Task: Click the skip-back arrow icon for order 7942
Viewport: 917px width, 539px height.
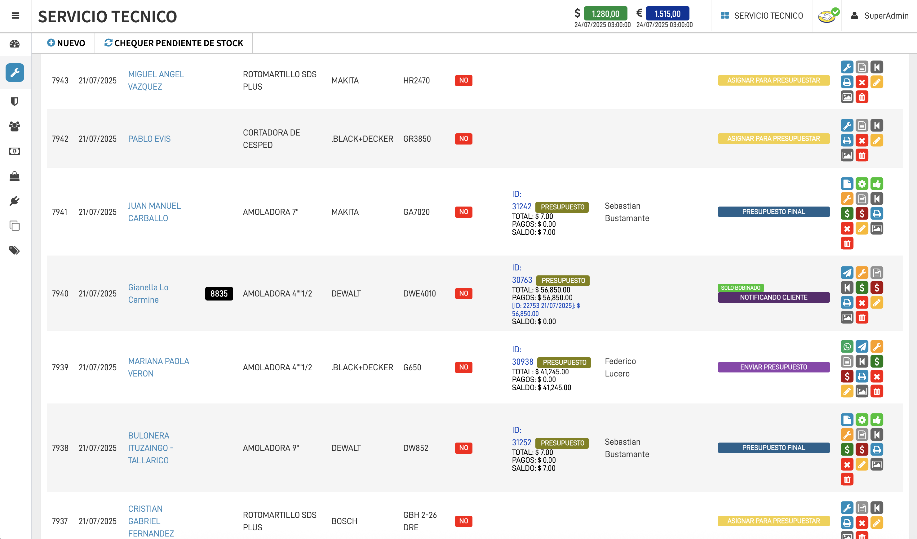Action: pyautogui.click(x=877, y=126)
